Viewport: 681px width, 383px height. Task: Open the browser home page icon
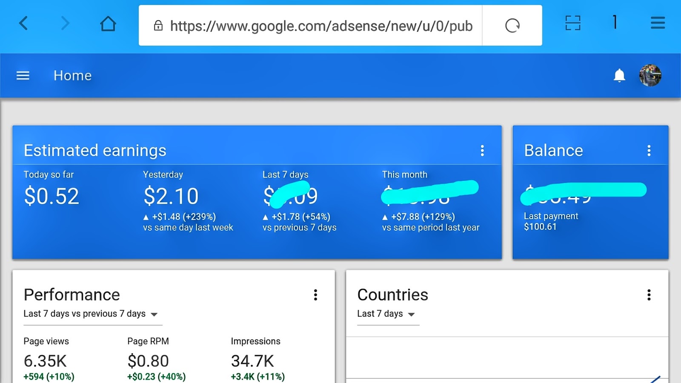[108, 23]
